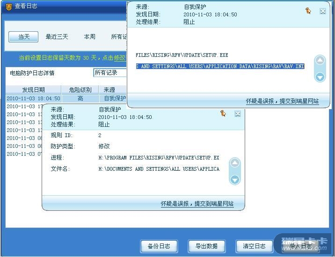Pin the upper detail popup with pushpin icon
Viewport: 335px width, 257px height.
click(308, 11)
